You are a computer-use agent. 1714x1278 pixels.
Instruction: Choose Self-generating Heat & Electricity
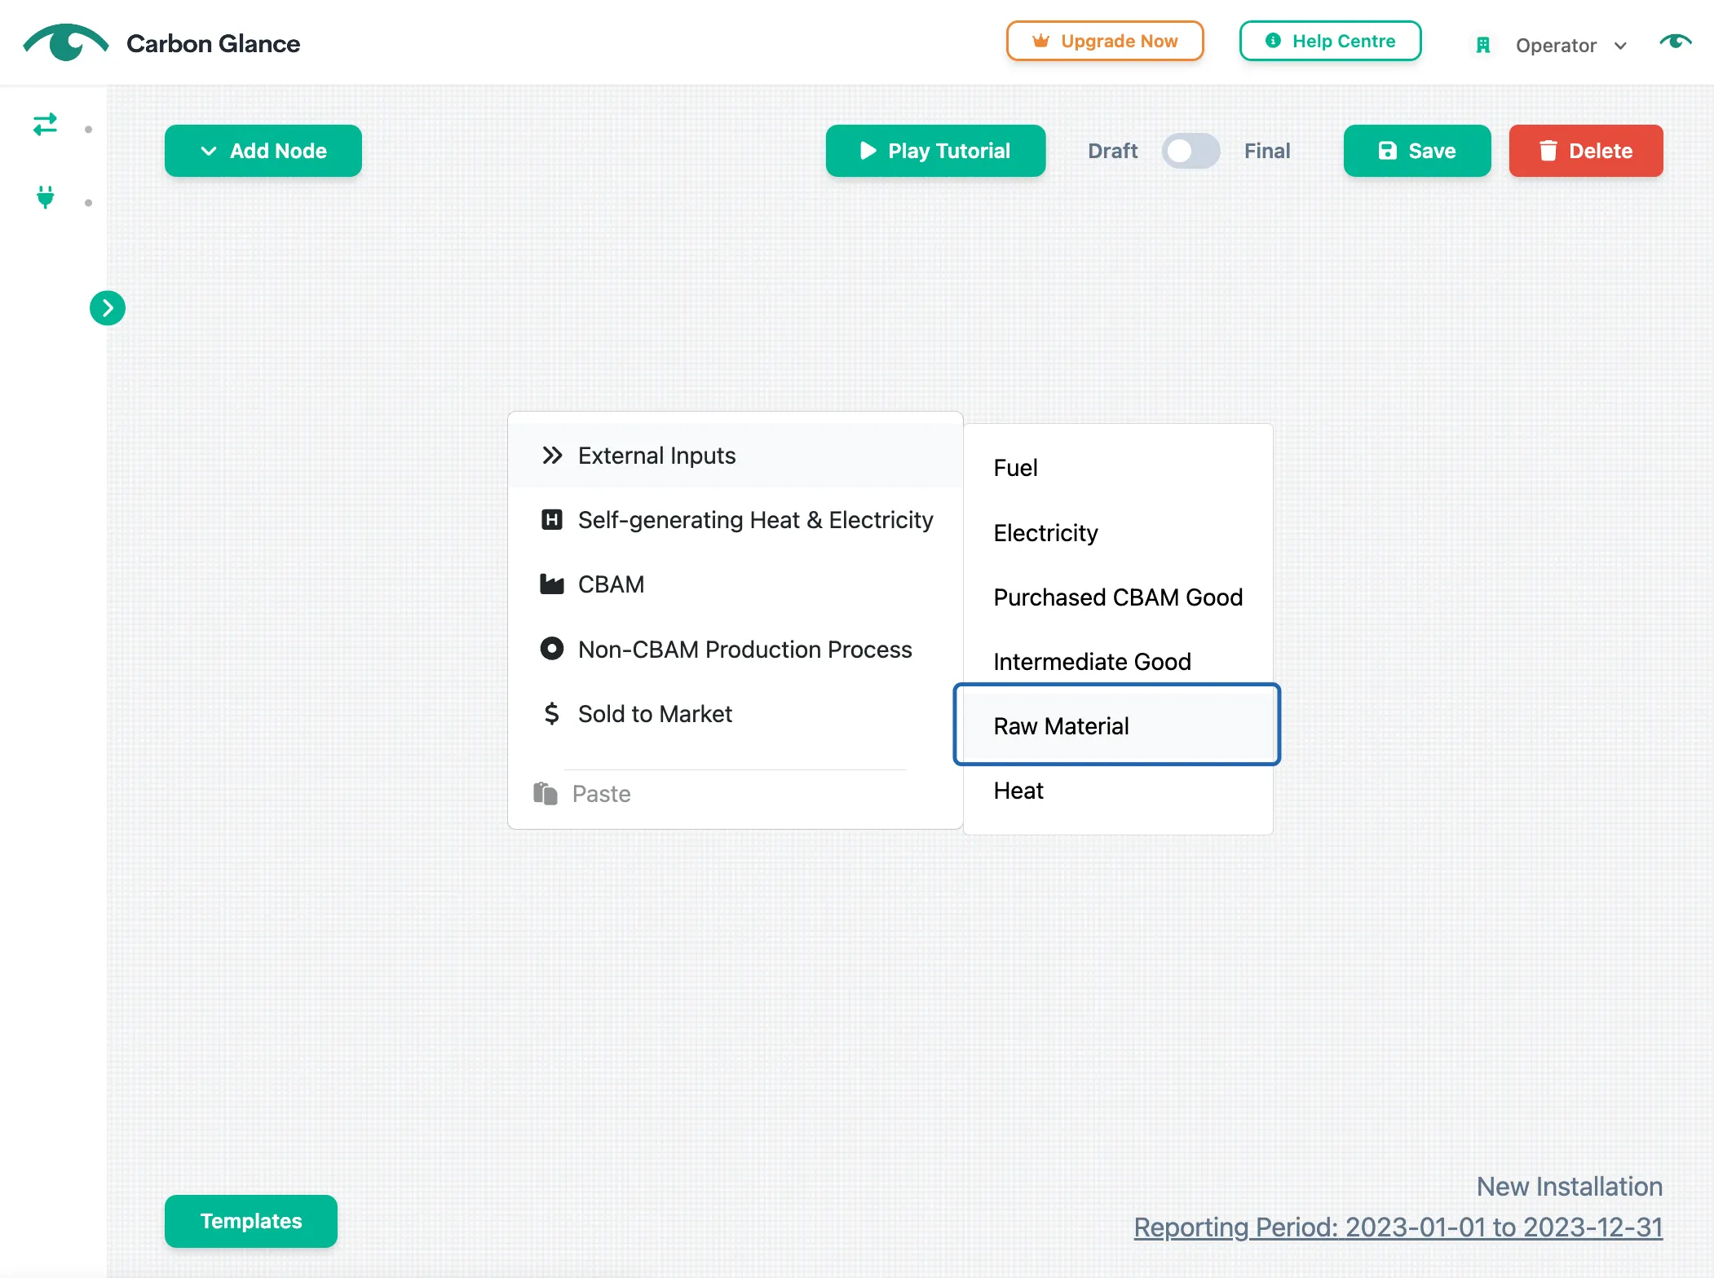736,520
